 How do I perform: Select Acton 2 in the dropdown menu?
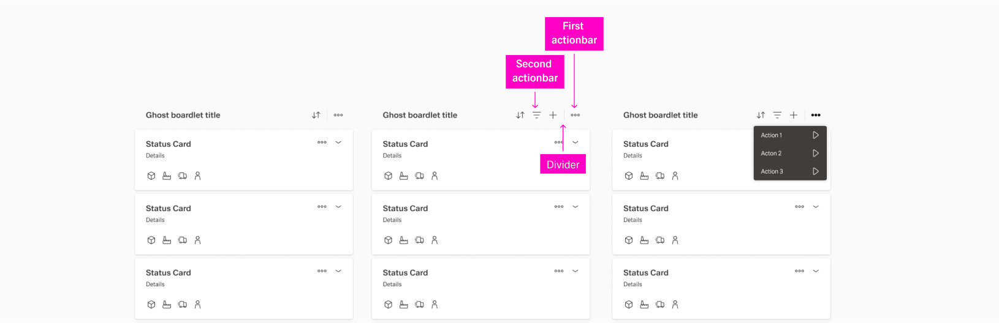click(789, 154)
